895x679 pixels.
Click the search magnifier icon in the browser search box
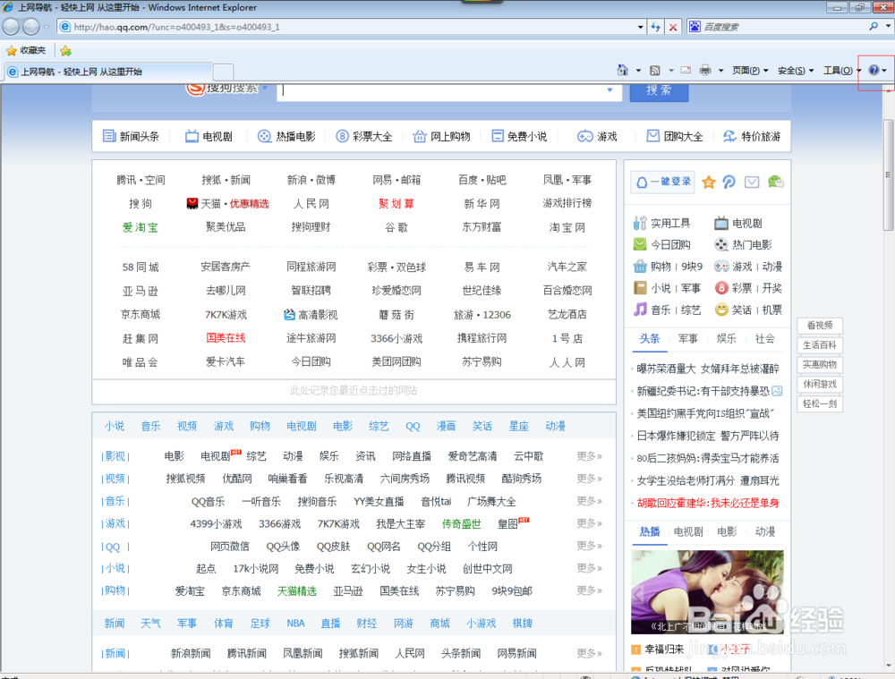coord(874,26)
